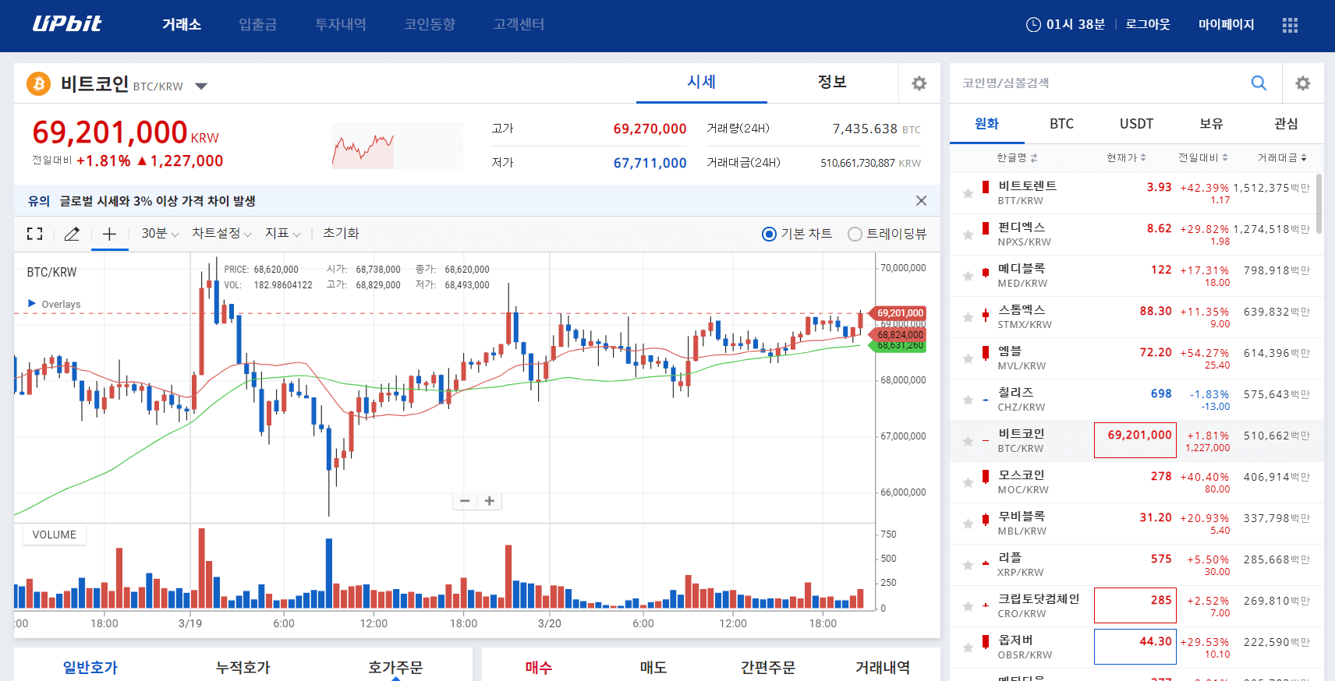Switch to the 원화 market tab

tap(986, 124)
